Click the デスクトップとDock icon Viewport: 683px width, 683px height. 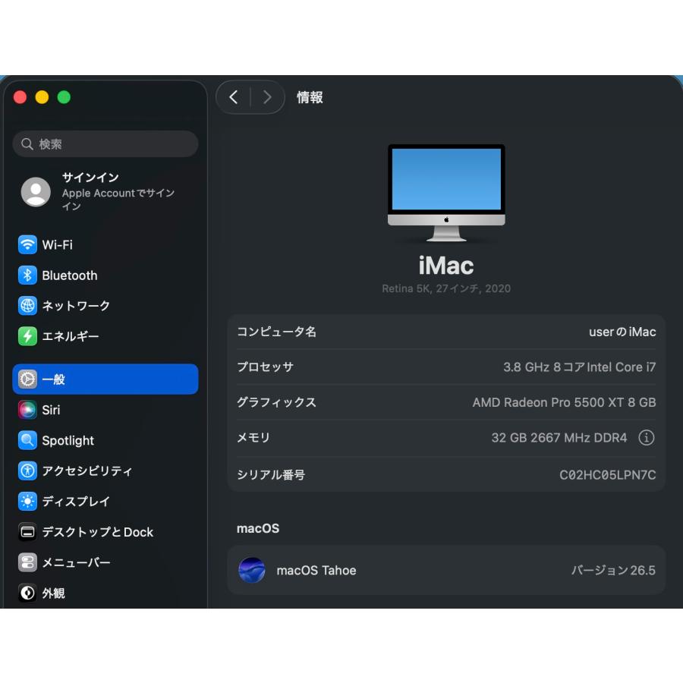[27, 532]
